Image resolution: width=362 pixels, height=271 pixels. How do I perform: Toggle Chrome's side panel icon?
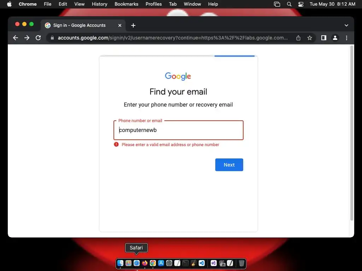tap(324, 38)
